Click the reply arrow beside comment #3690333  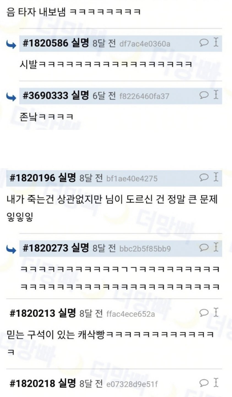11,97
